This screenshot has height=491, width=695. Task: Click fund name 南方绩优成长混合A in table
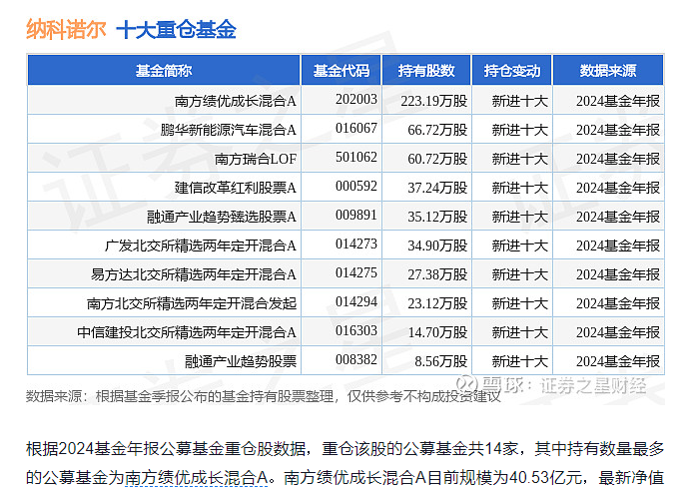235,101
